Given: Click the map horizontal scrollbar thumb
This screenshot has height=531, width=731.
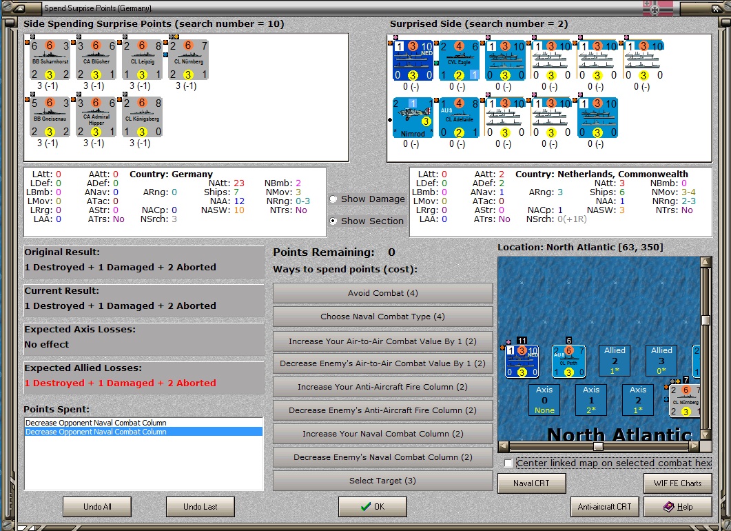Looking at the screenshot, I should [x=598, y=447].
